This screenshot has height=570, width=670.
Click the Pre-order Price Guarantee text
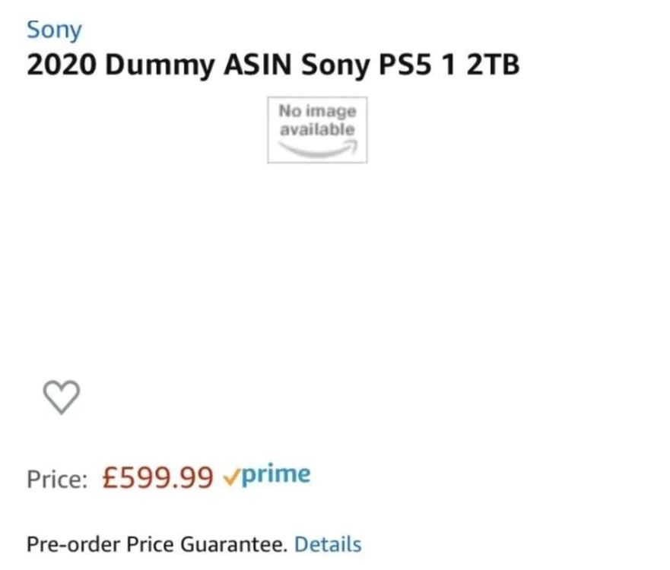(x=157, y=544)
